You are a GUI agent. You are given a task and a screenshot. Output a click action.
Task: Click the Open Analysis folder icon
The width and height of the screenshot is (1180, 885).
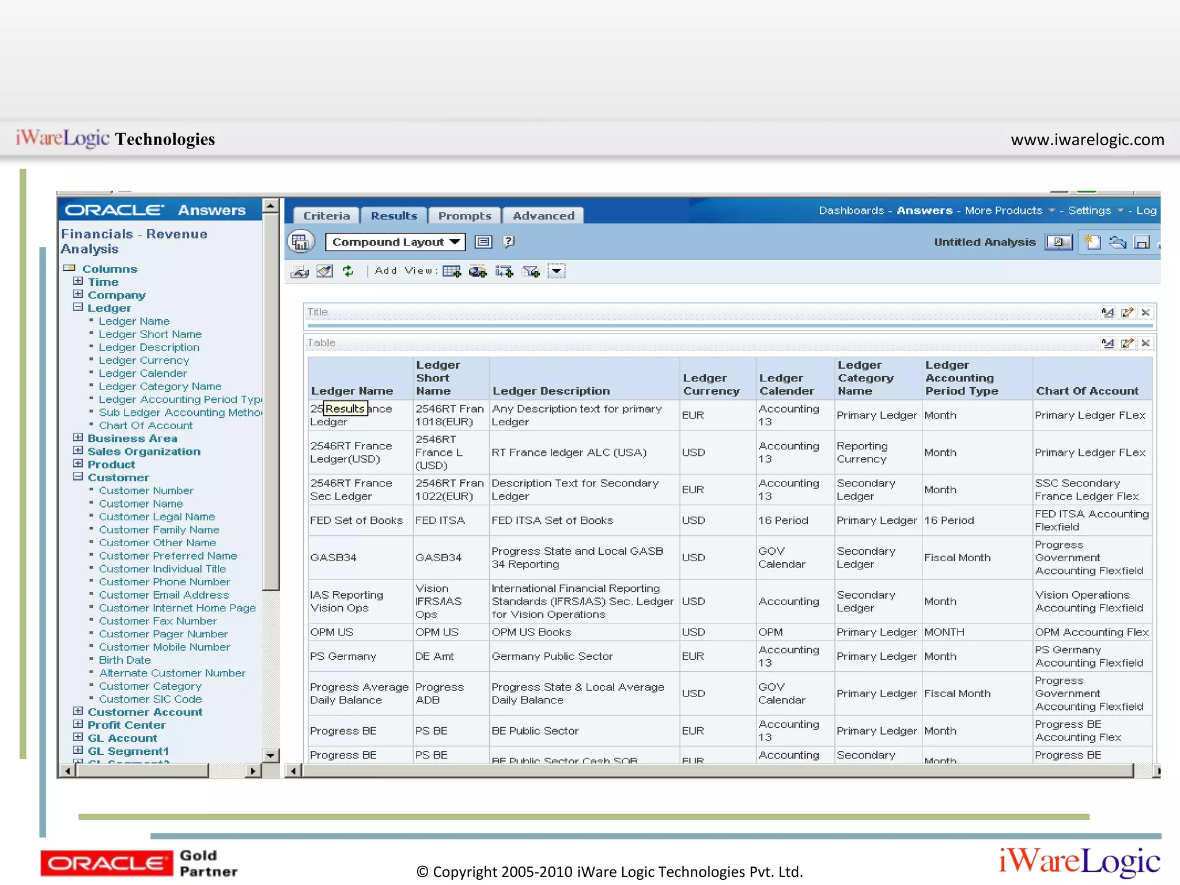pyautogui.click(x=1118, y=242)
